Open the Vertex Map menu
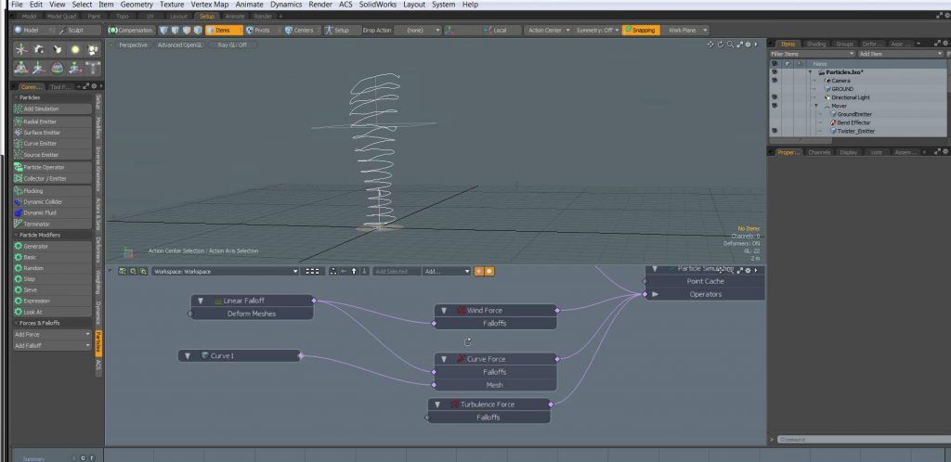 click(x=209, y=5)
